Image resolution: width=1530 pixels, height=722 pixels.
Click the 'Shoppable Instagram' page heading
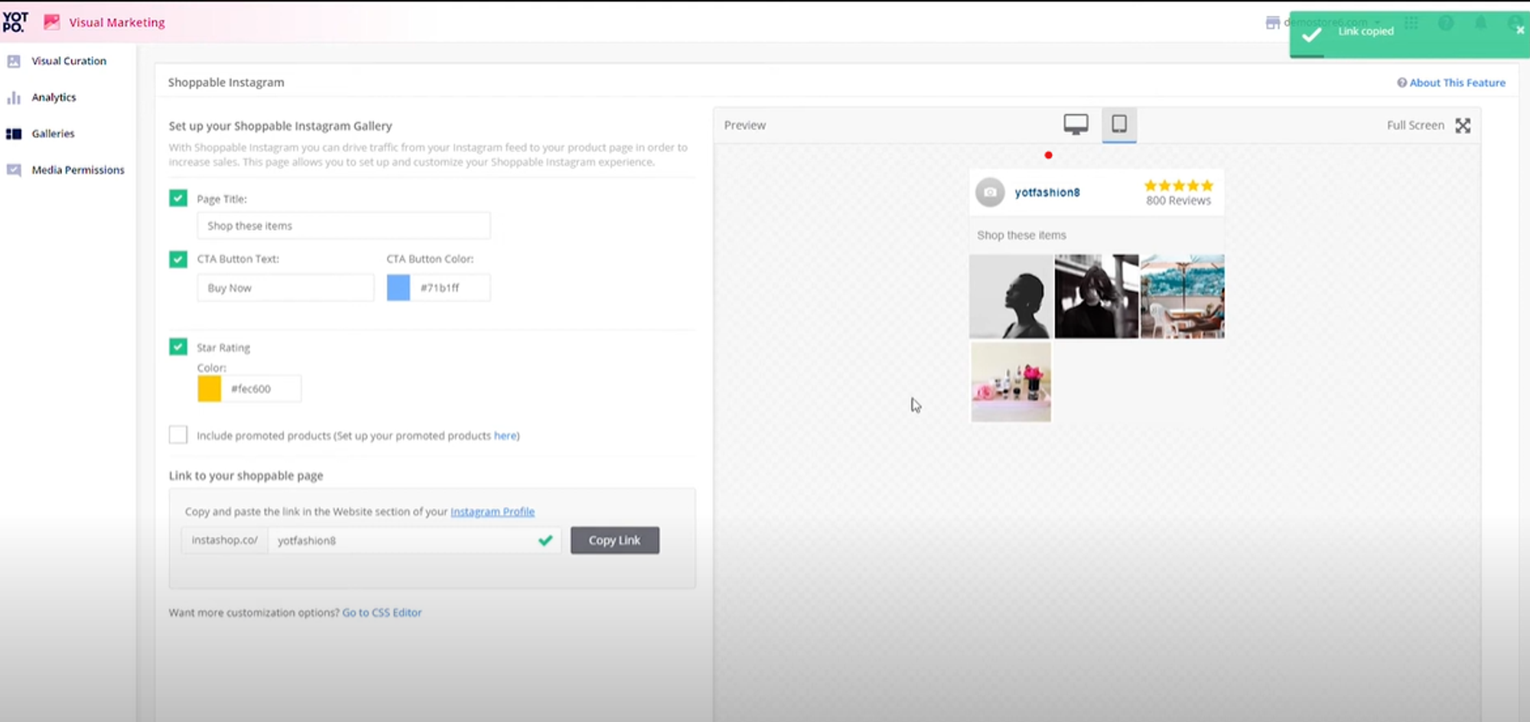pyautogui.click(x=226, y=83)
